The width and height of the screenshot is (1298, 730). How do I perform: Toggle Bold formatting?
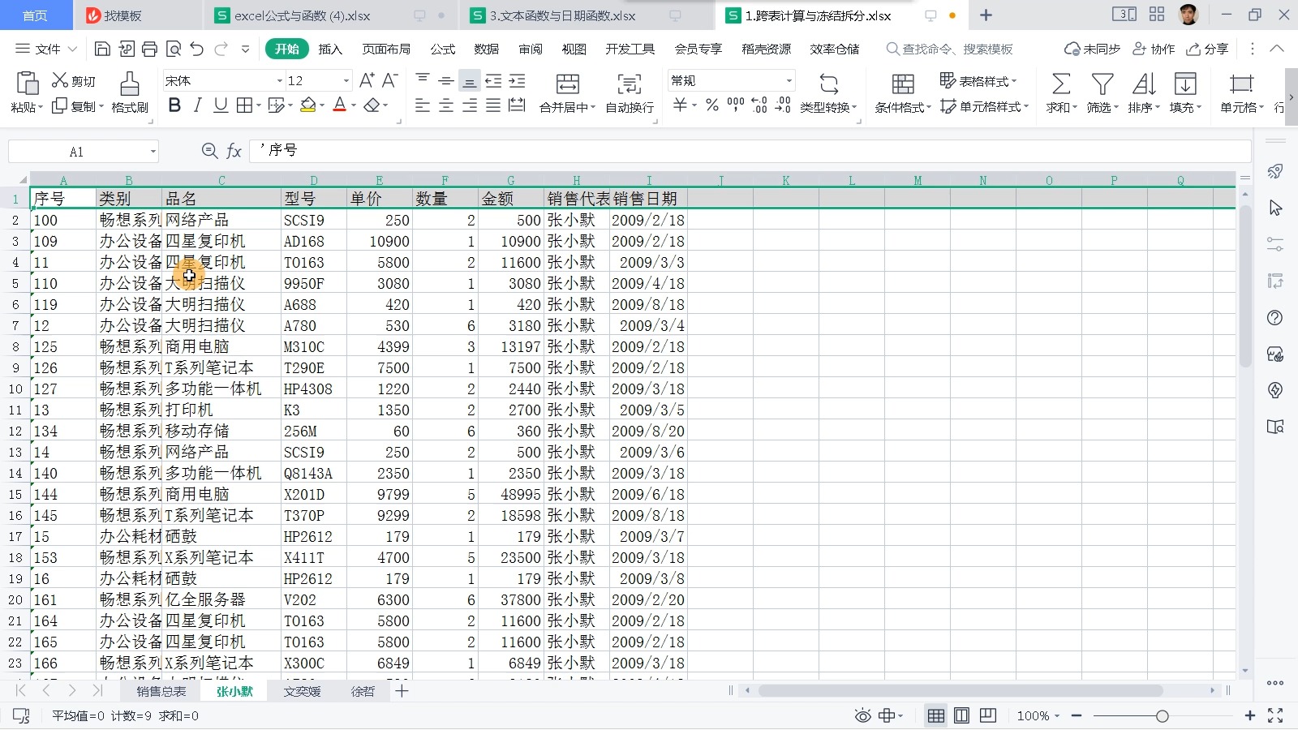click(174, 105)
